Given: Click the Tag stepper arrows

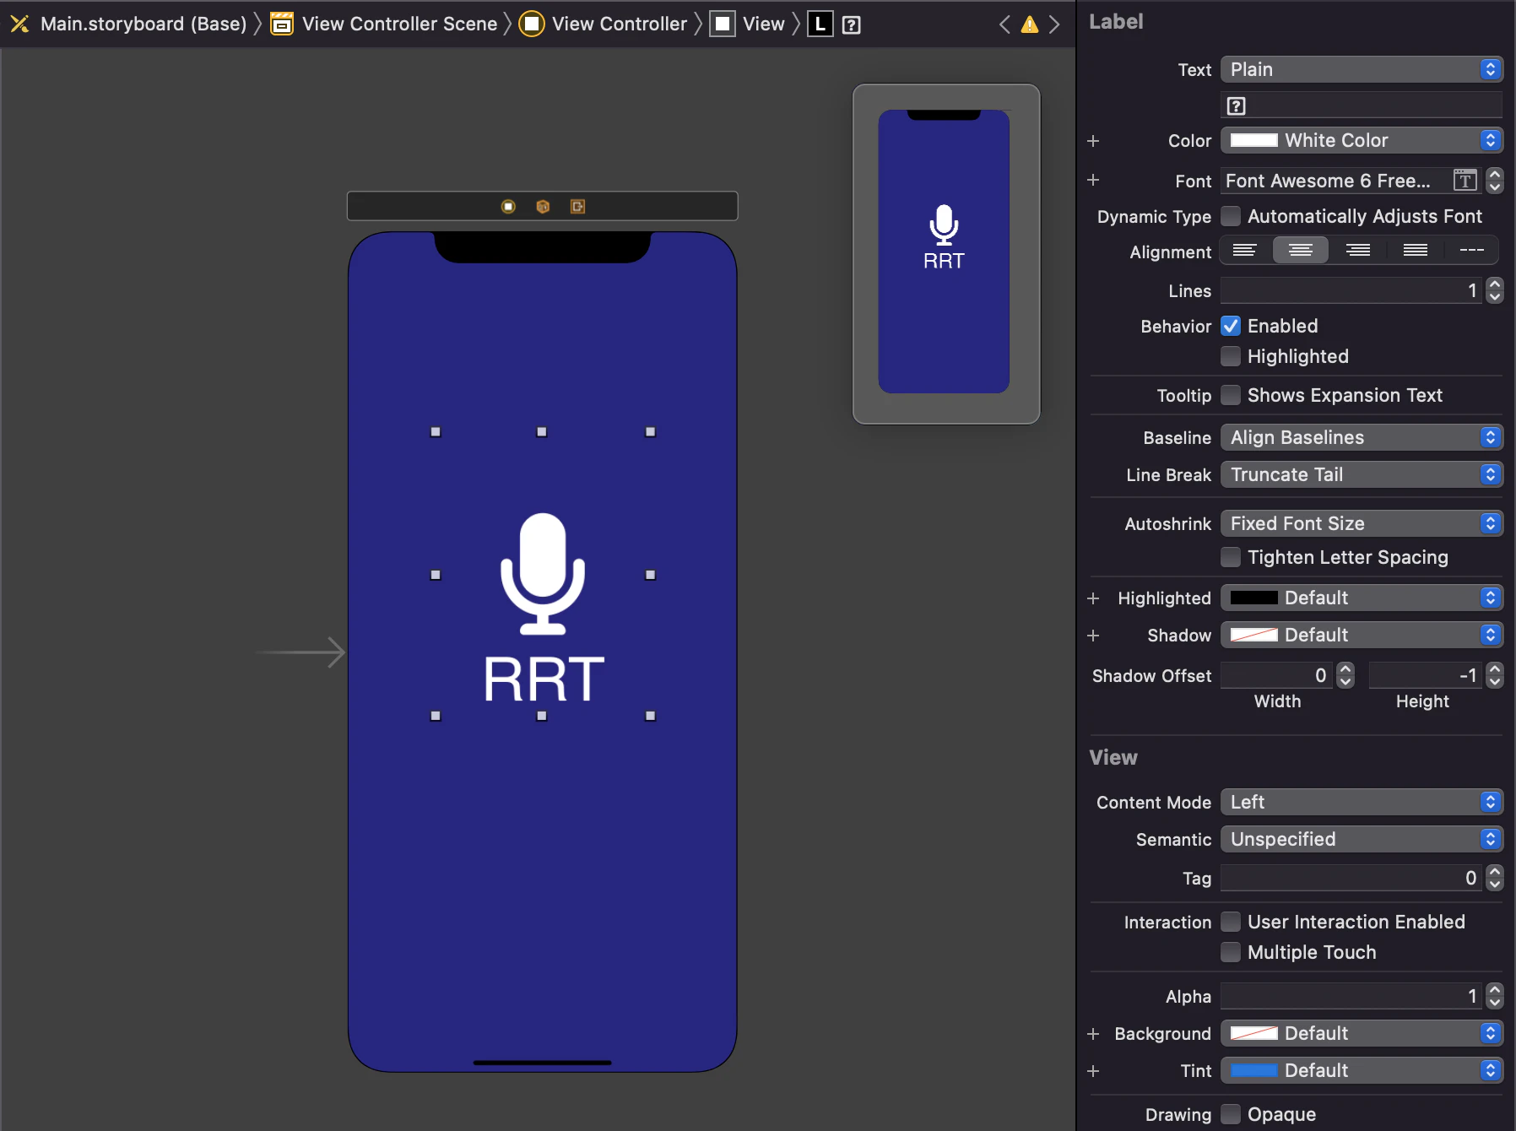Looking at the screenshot, I should 1495,879.
